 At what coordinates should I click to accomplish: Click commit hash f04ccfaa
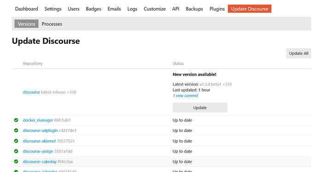pyautogui.click(x=65, y=162)
